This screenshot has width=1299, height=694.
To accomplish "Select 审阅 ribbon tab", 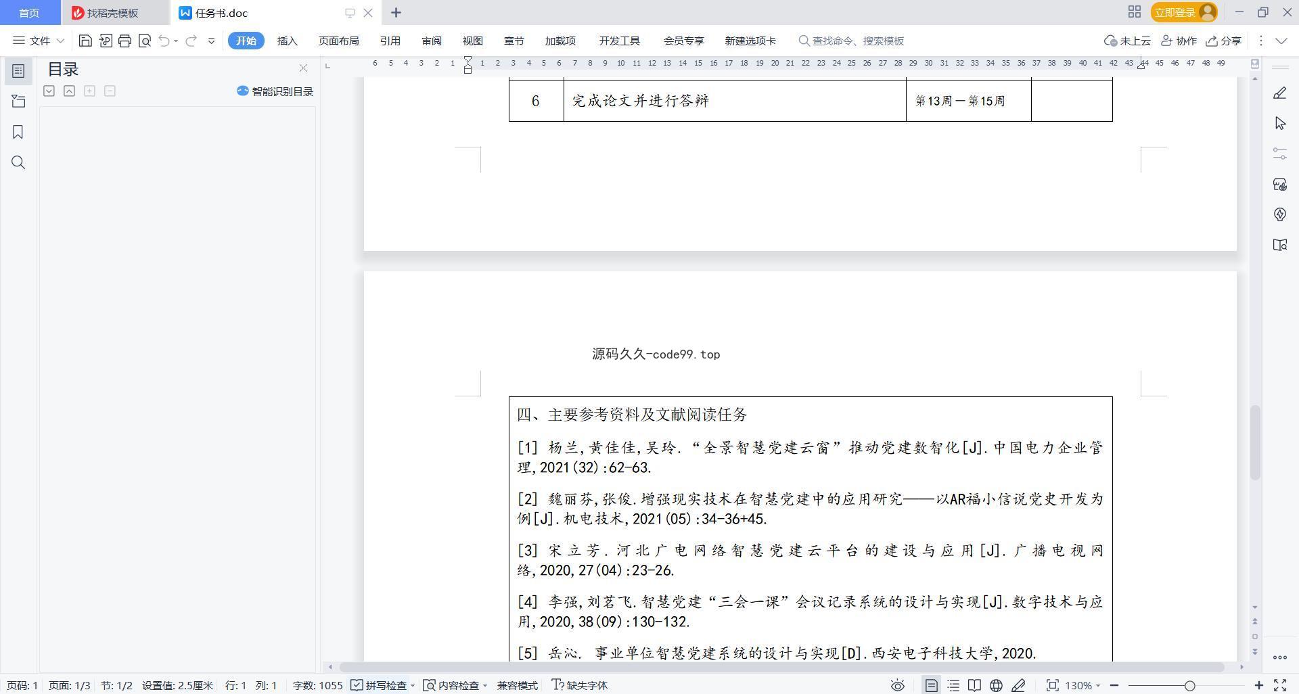I will tap(431, 41).
